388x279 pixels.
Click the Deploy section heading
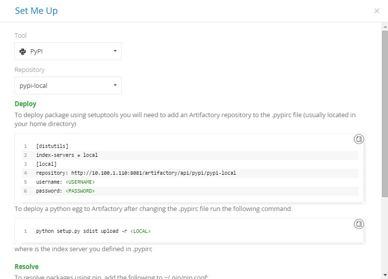coord(25,104)
